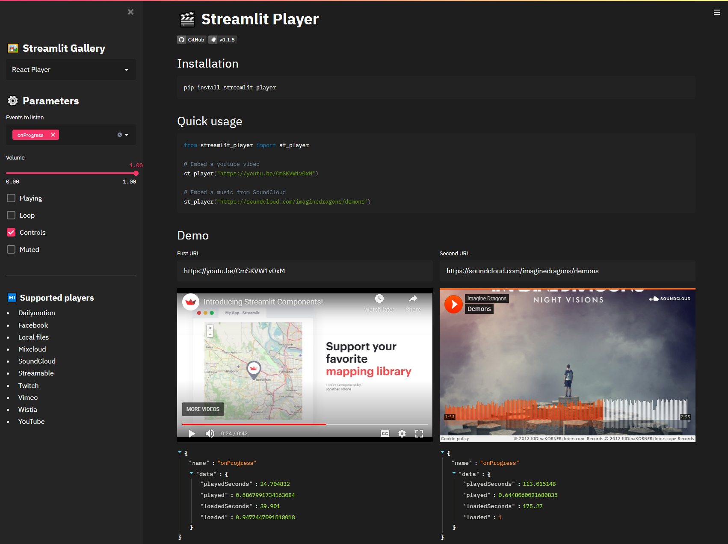Uncheck the Controls checkbox
Image resolution: width=728 pixels, height=544 pixels.
(x=11, y=232)
